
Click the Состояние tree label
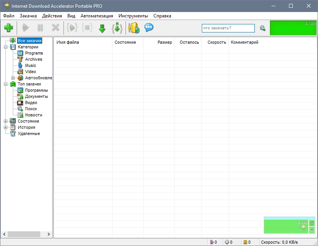[28, 121]
